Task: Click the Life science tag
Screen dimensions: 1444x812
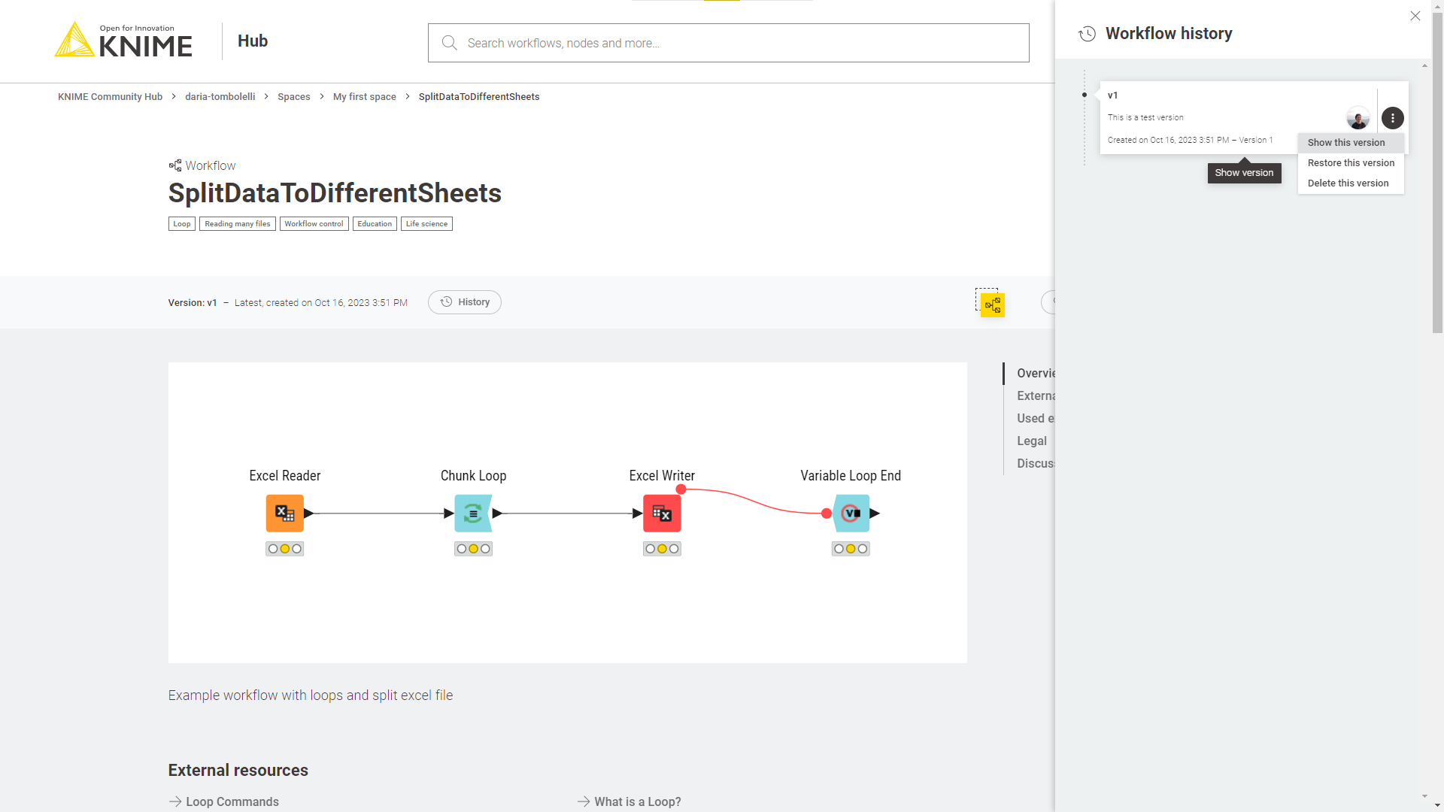Action: 426,224
